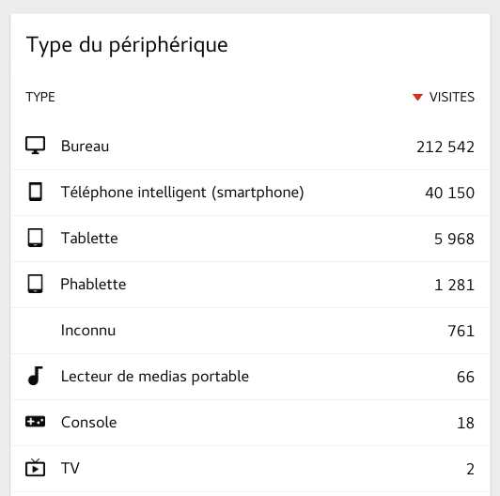Screen dimensions: 500x496
Task: Click the 40 150 visits value
Action: tap(449, 193)
